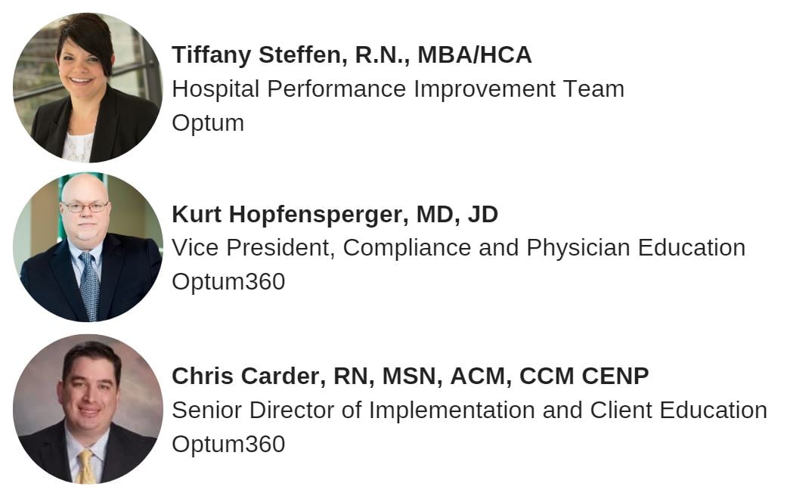The image size is (787, 502).
Task: Click Optum360 under Kurt Hopfensperger
Action: click(x=228, y=282)
